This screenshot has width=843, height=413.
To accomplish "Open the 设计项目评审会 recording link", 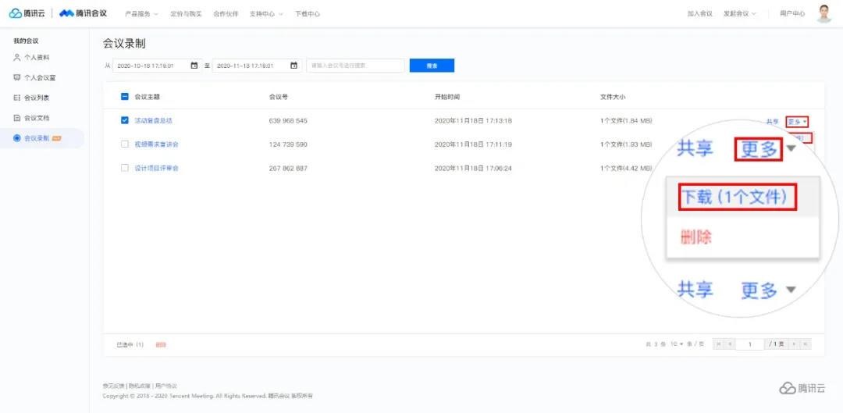I will coord(156,168).
